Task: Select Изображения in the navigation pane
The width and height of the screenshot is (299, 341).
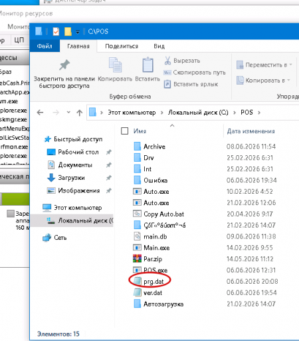Action: [73, 190]
